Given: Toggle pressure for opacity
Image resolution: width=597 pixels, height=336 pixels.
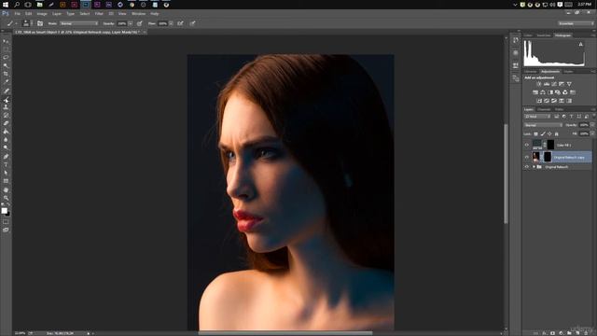Looking at the screenshot, I should point(139,23).
